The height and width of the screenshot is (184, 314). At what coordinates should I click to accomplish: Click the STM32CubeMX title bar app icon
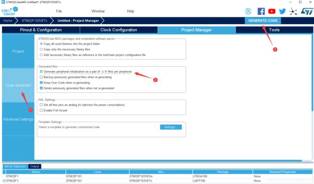(x=3, y=2)
